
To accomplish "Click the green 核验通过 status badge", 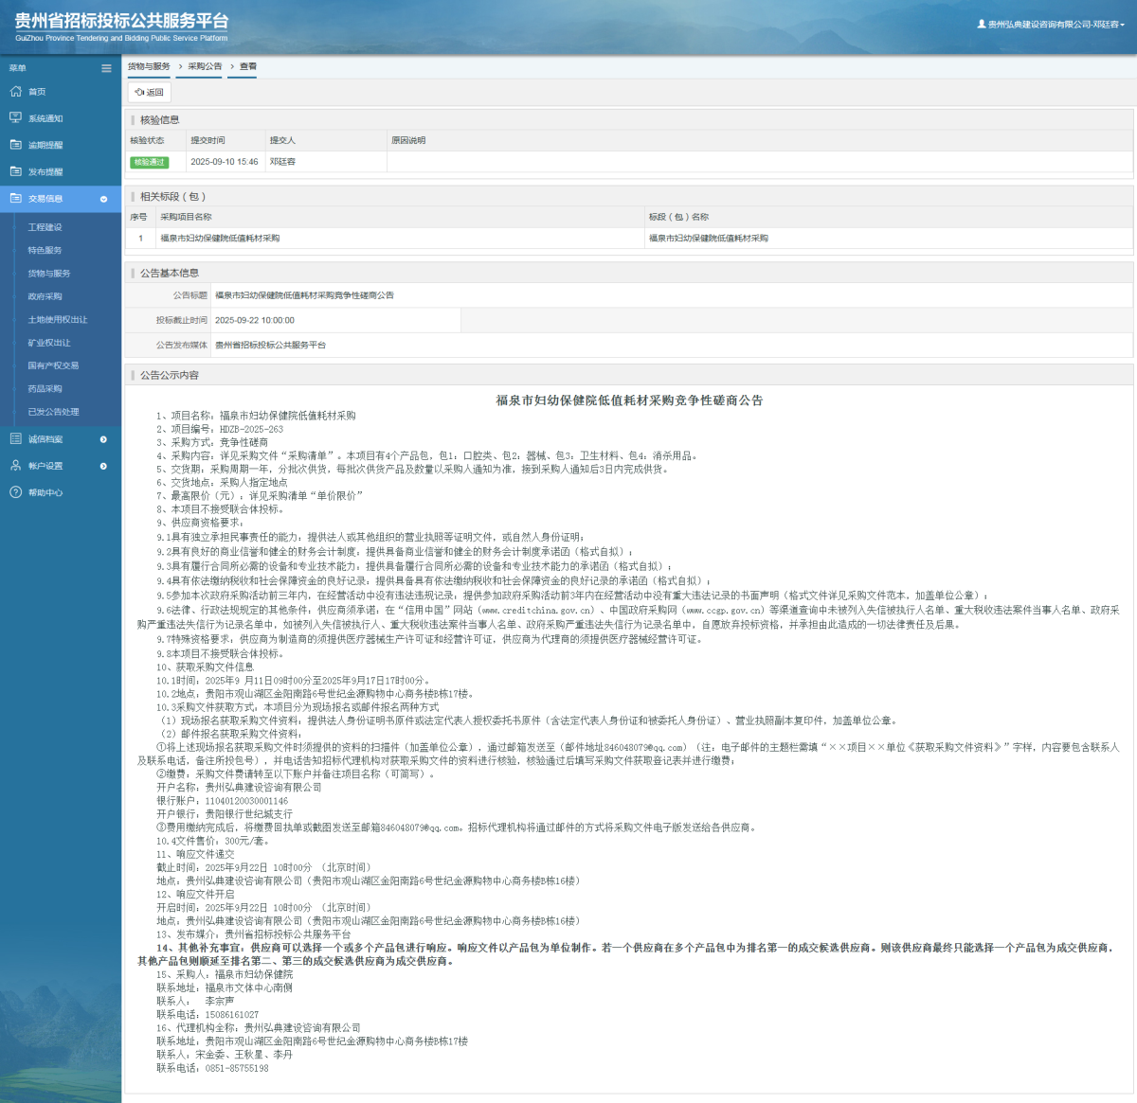I will (149, 162).
